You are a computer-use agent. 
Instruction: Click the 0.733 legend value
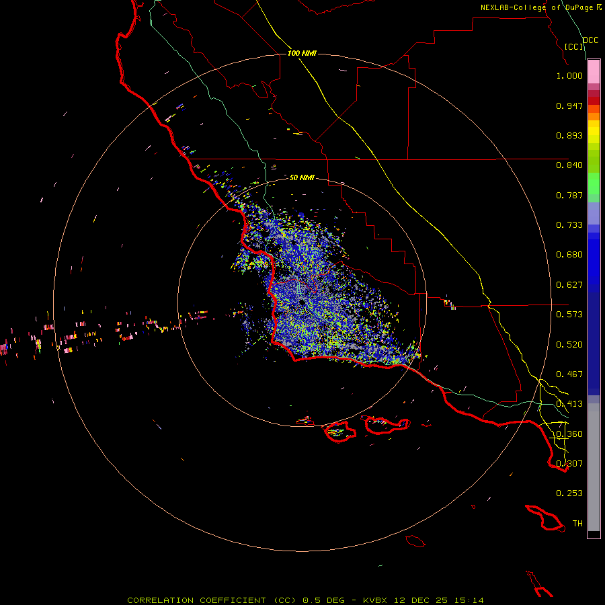point(569,225)
